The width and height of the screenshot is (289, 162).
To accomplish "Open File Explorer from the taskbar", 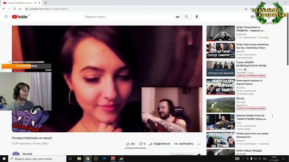I will [79, 158].
